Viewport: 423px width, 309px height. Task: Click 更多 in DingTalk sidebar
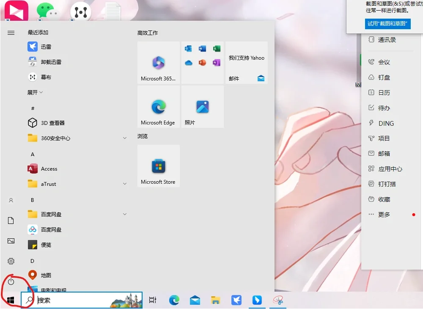(379, 215)
